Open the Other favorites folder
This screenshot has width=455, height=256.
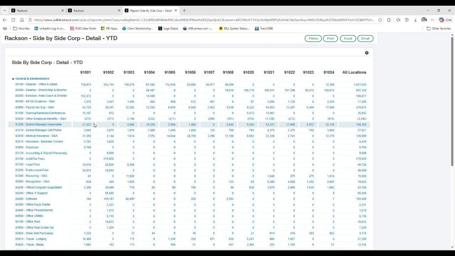click(x=439, y=28)
